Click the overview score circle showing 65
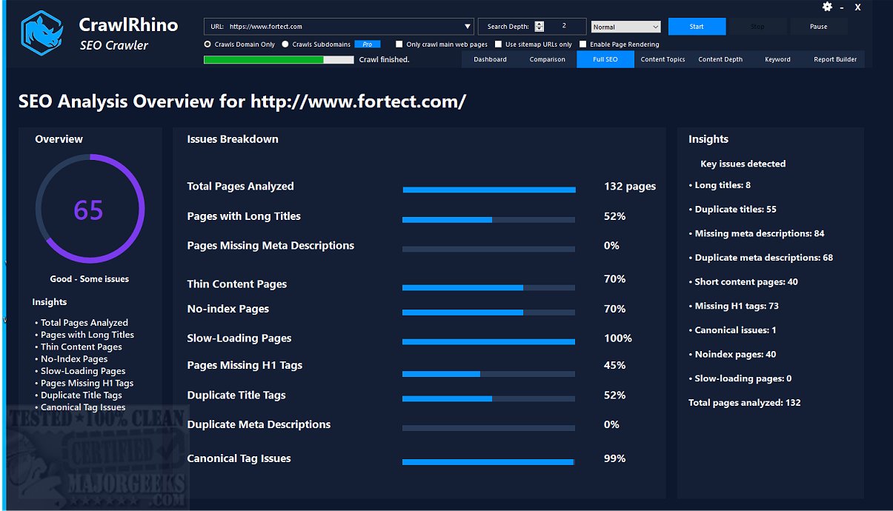The height and width of the screenshot is (511, 893). coord(89,210)
